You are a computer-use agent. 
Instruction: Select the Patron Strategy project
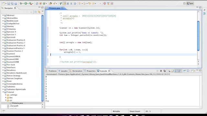point(14,76)
